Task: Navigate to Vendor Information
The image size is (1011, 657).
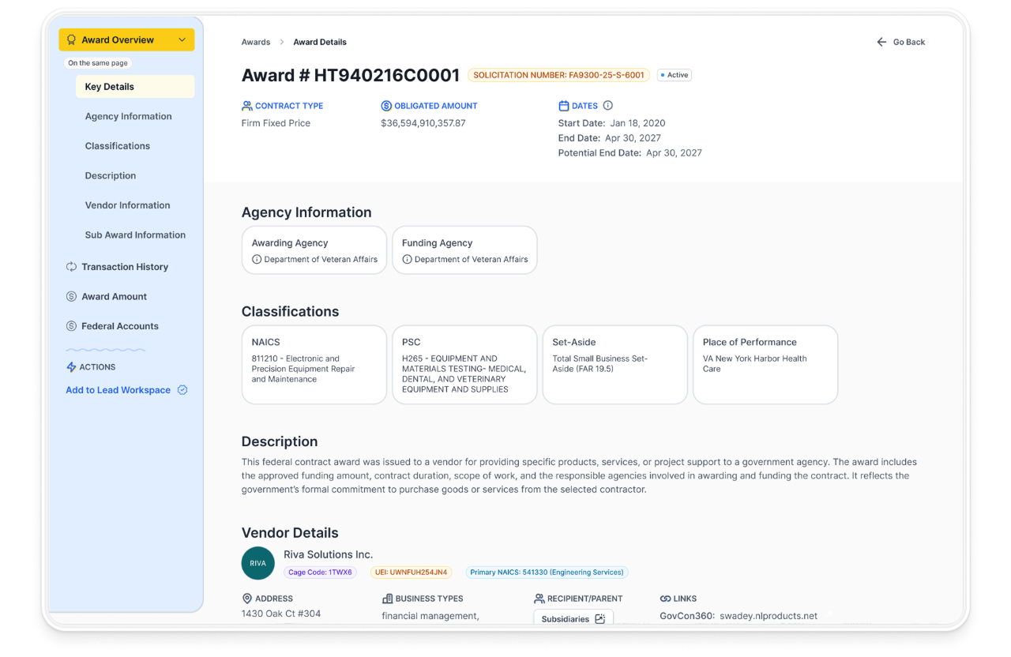Action: point(127,205)
